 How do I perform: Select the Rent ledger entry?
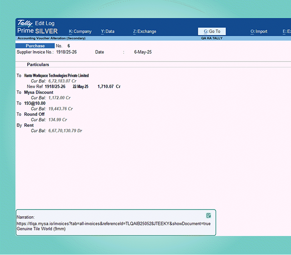point(29,125)
